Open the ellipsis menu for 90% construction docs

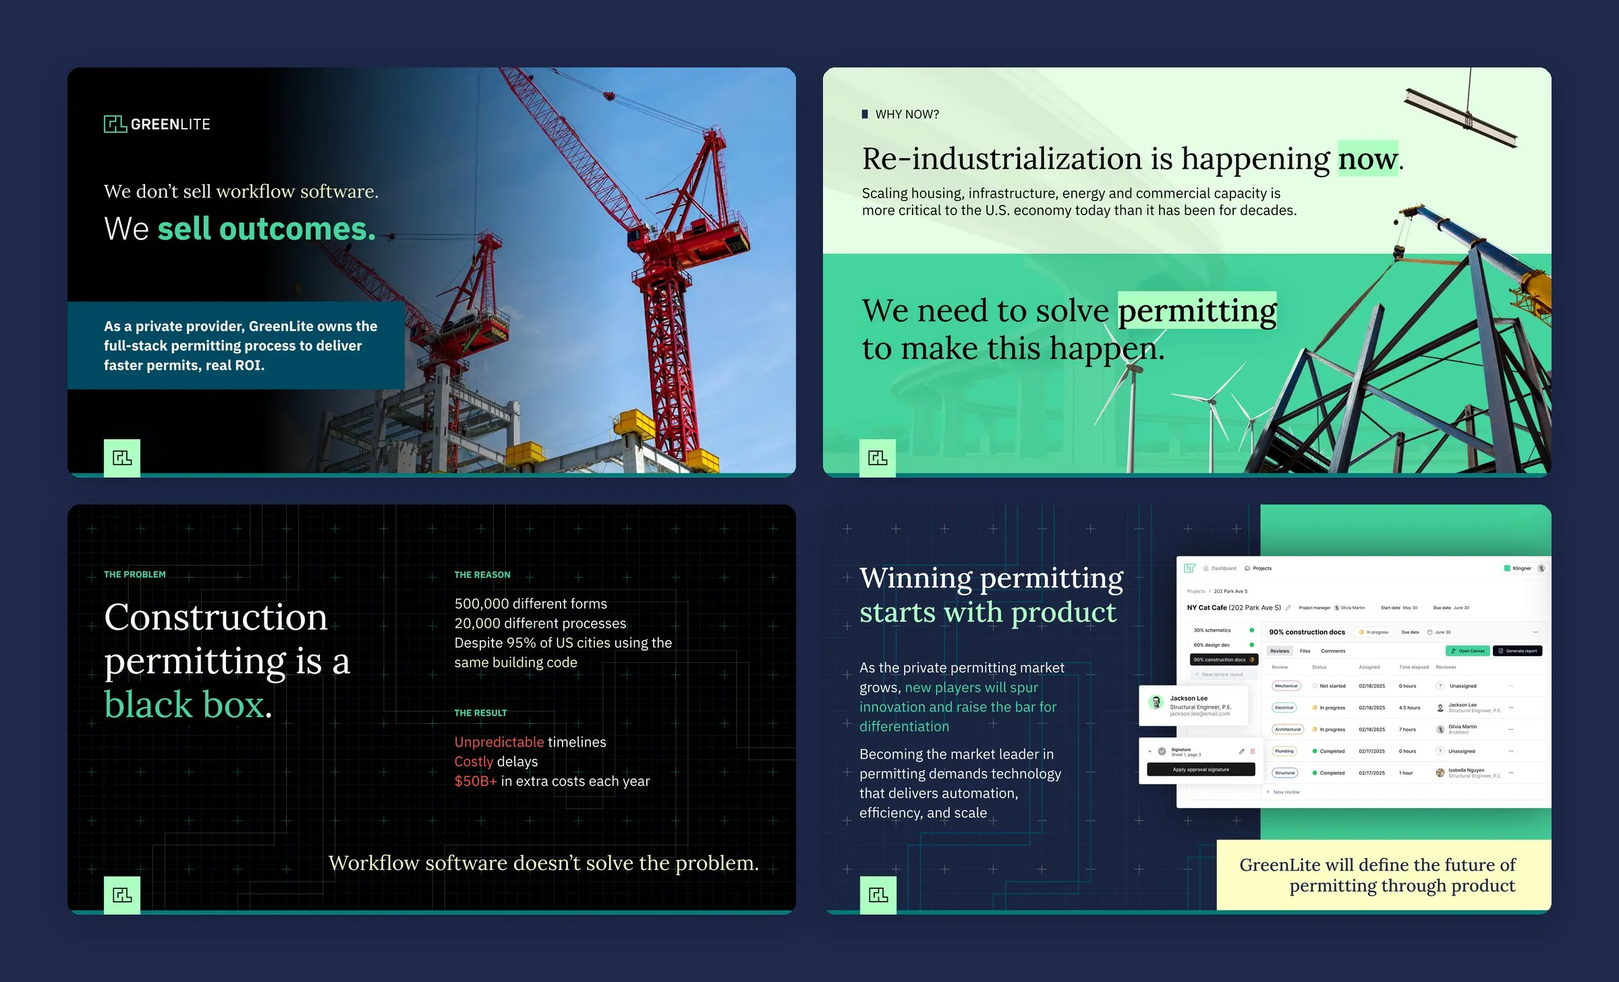(x=1535, y=632)
